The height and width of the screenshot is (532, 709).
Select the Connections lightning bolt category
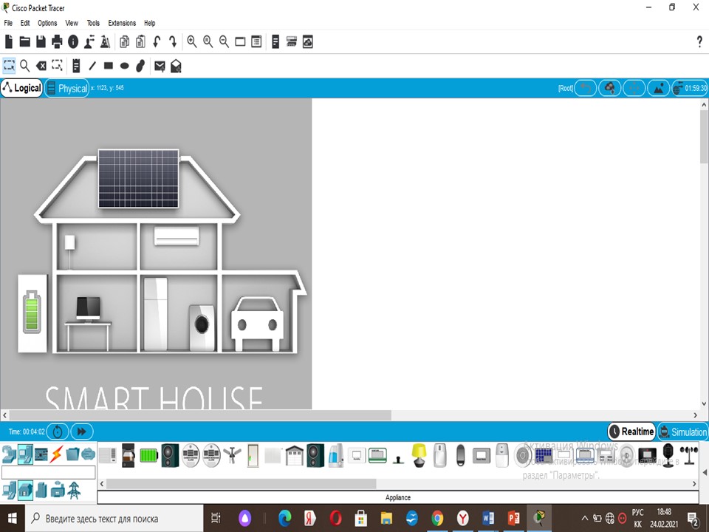[x=57, y=453]
